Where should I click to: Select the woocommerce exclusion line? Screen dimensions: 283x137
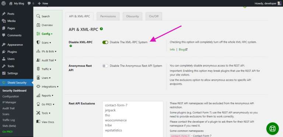point(116,120)
